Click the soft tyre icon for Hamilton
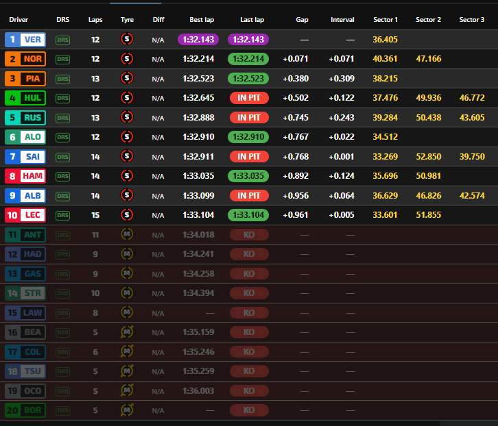498x426 pixels. 127,176
